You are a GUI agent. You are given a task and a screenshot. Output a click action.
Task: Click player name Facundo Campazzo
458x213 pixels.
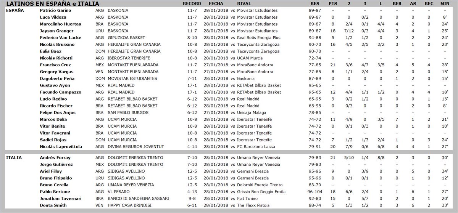coord(57,92)
